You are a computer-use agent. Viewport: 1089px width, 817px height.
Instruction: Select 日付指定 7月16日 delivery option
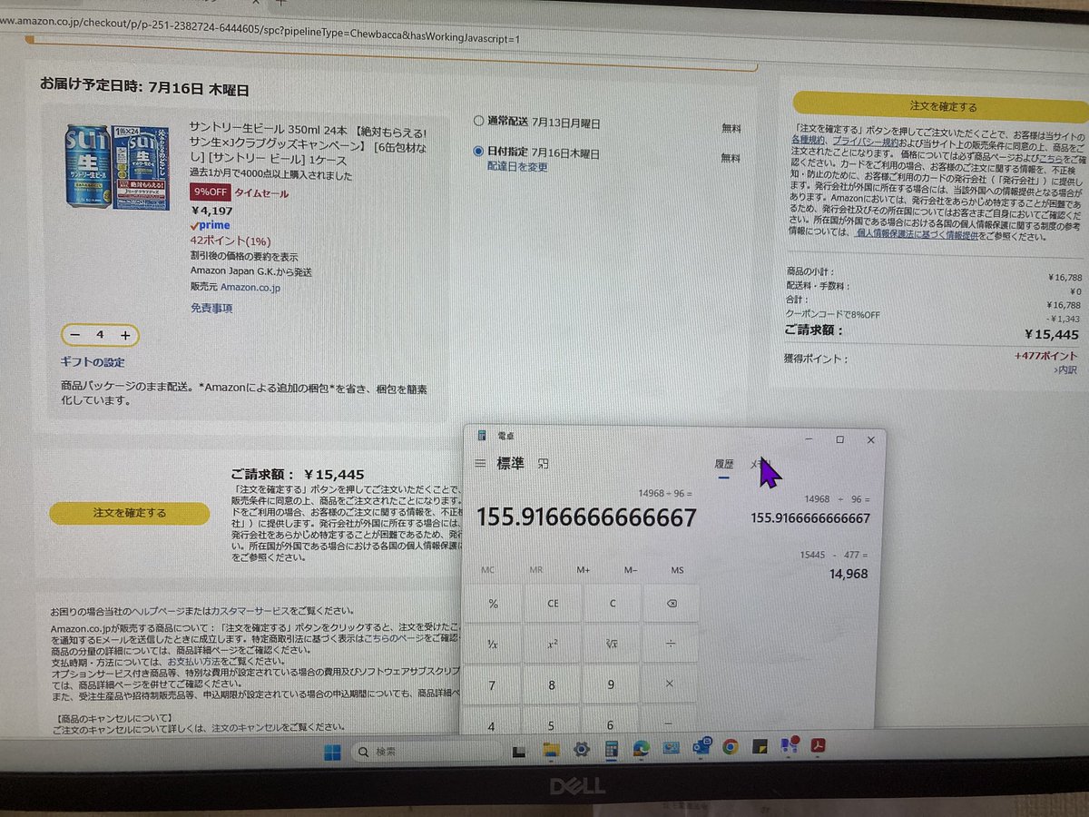(480, 152)
